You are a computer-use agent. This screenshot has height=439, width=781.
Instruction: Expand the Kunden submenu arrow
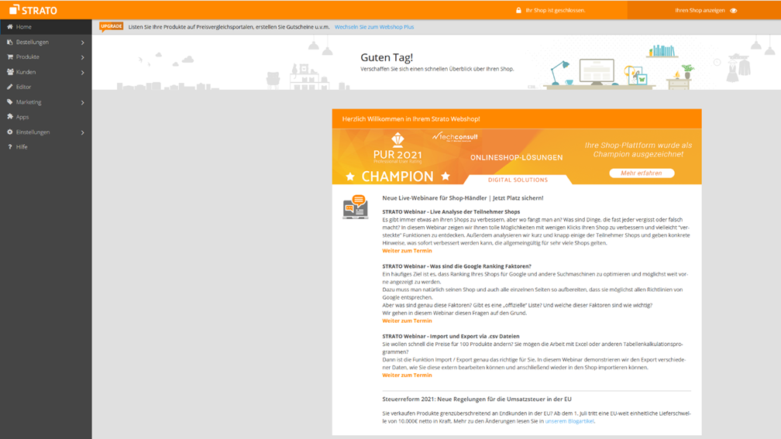coord(83,73)
